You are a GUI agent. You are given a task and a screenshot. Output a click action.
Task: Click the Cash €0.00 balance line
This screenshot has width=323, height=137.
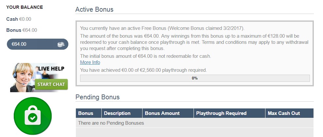[x=19, y=19]
